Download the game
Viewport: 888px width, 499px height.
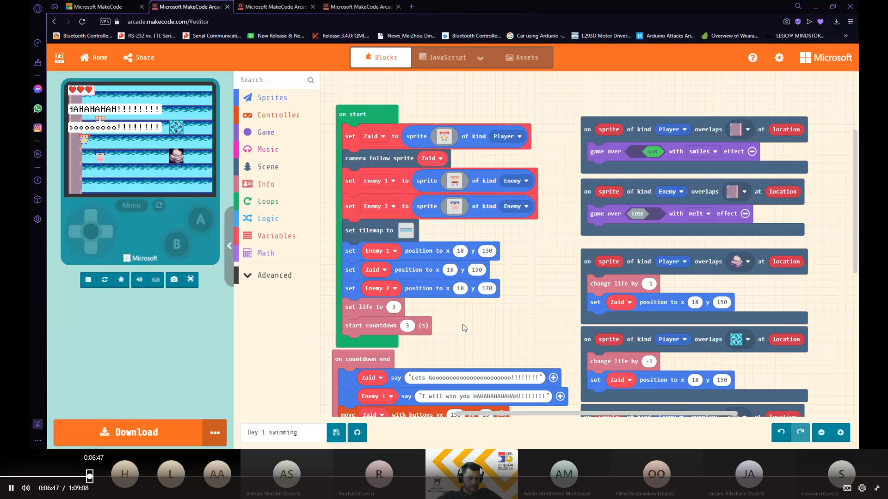[128, 432]
